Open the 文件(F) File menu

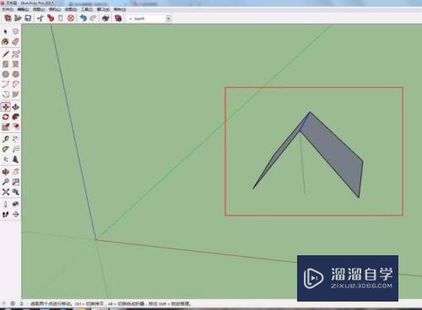[8, 9]
